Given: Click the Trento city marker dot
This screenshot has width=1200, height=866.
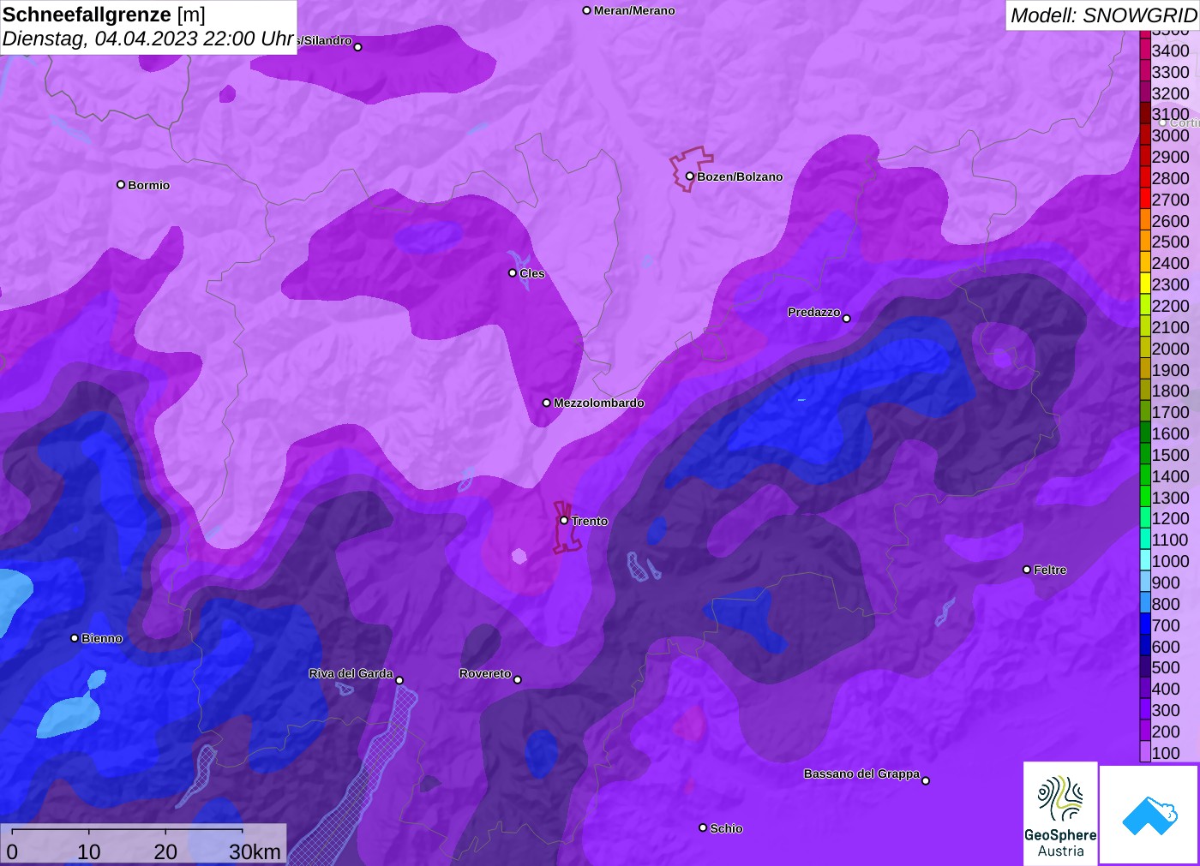Looking at the screenshot, I should pos(564,521).
